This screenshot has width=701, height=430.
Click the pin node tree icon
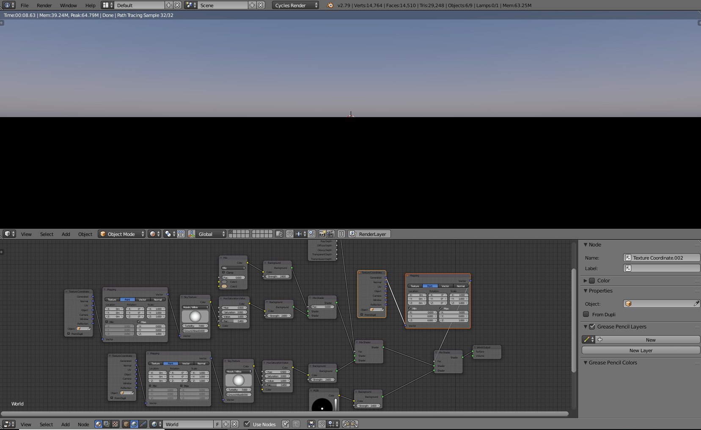point(286,424)
